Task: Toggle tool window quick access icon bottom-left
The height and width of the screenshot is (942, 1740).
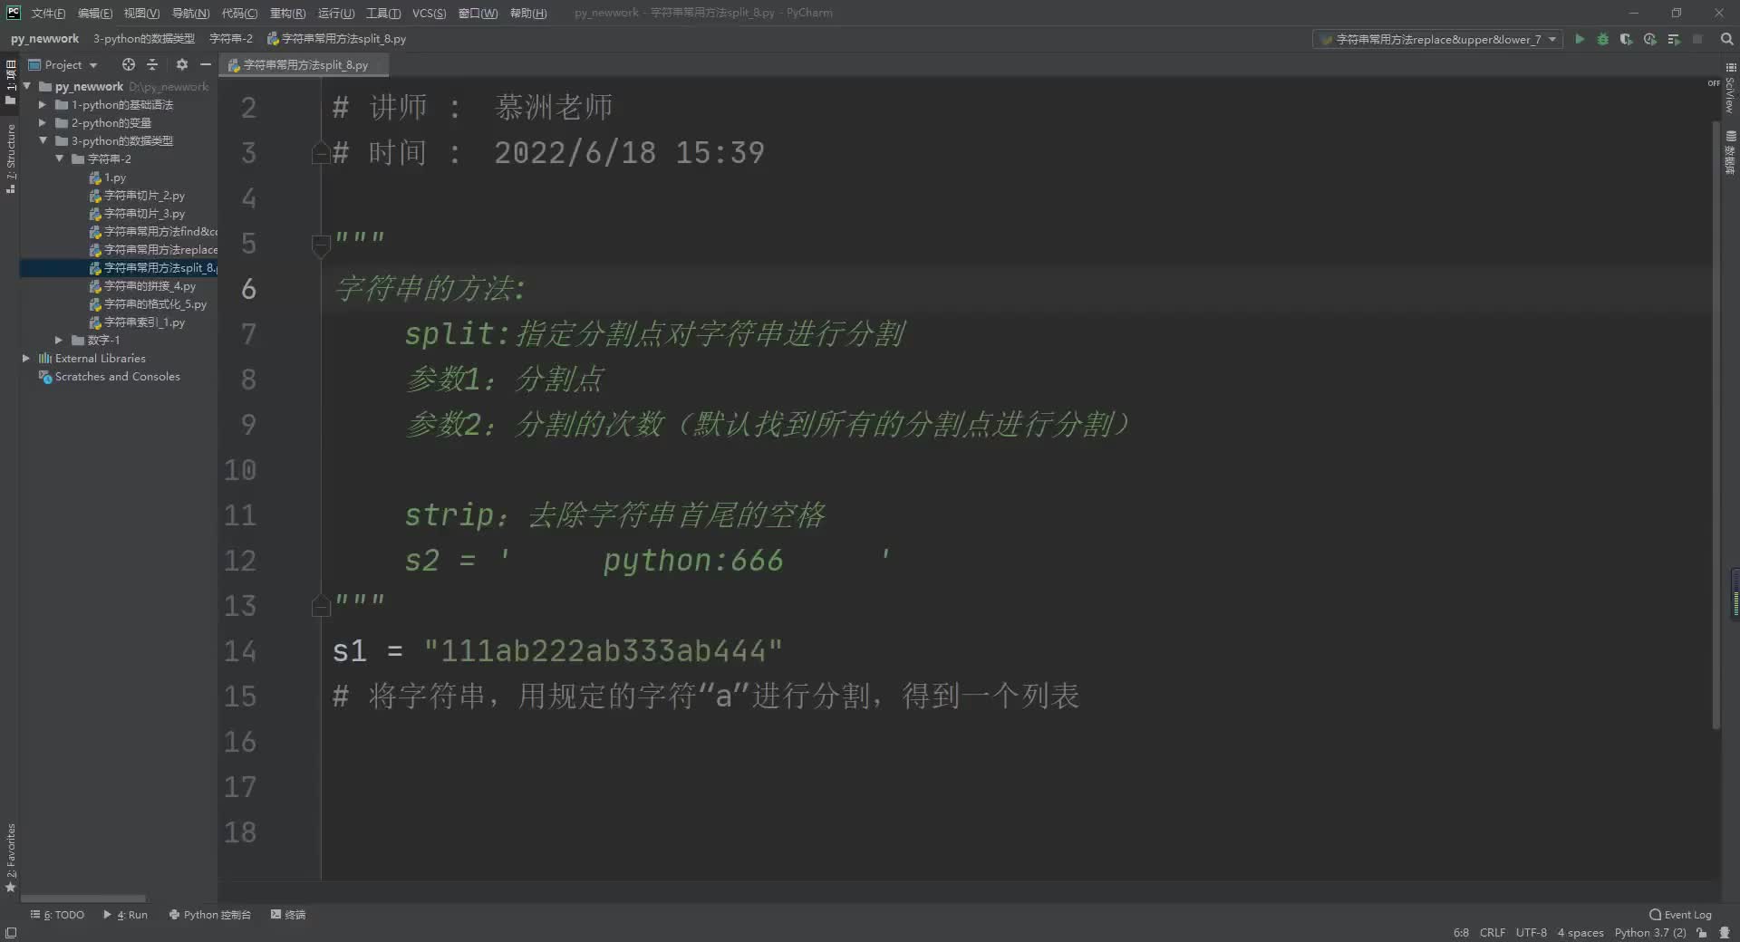Action: 10,932
